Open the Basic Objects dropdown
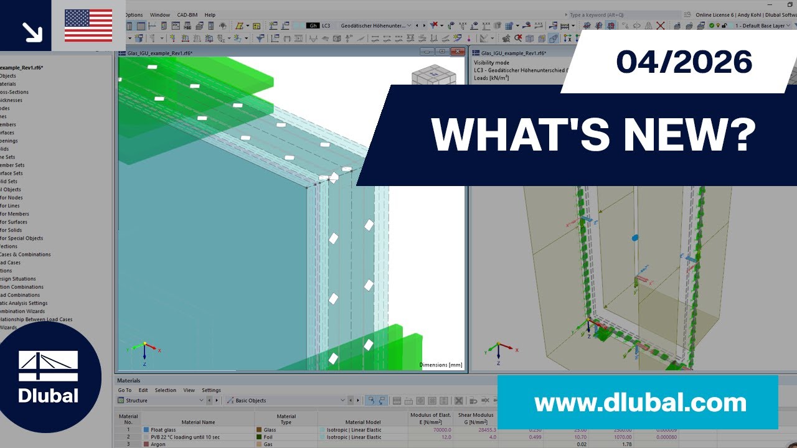 pos(285,401)
